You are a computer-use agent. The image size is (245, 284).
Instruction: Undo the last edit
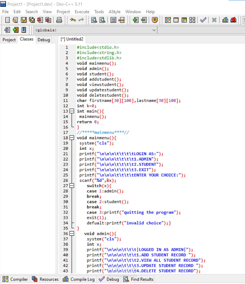click(73, 20)
